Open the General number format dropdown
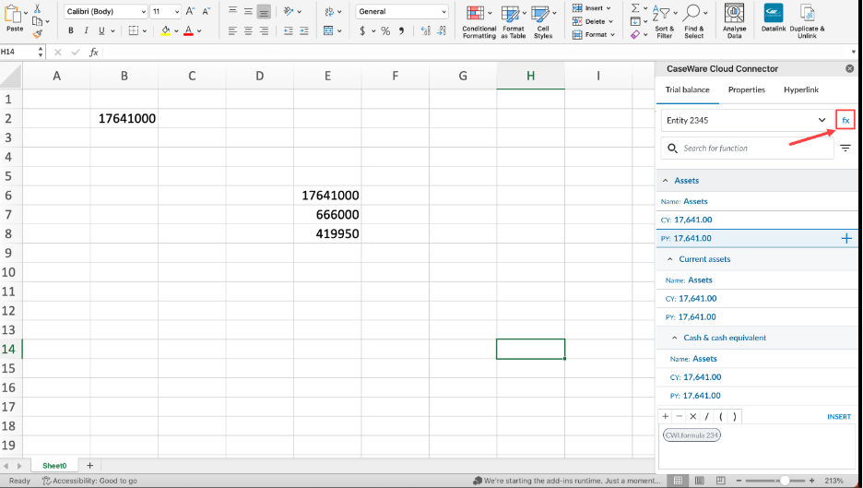 click(402, 11)
